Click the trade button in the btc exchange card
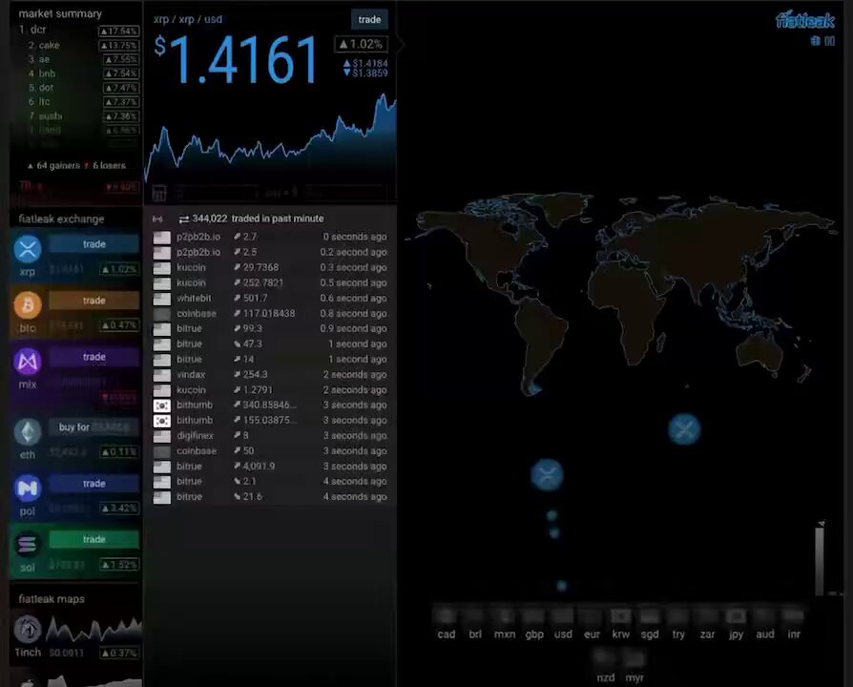This screenshot has width=853, height=687. coord(94,301)
